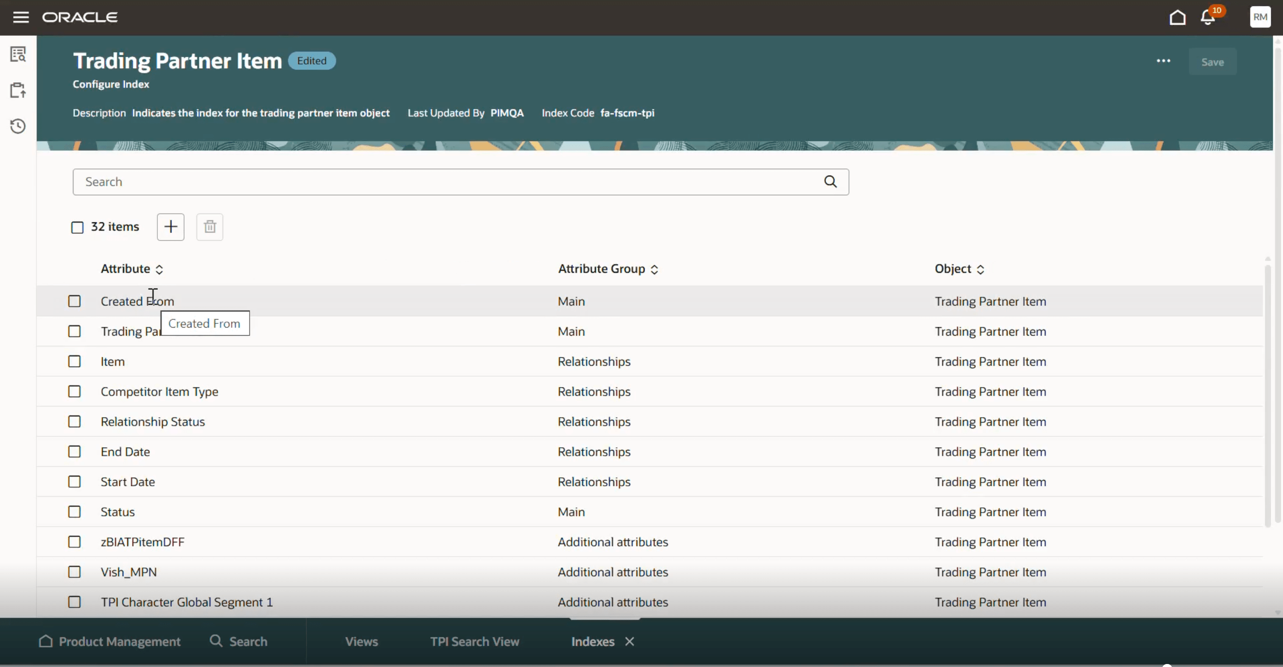Open the index details search panel icon
The image size is (1283, 667).
coord(18,54)
